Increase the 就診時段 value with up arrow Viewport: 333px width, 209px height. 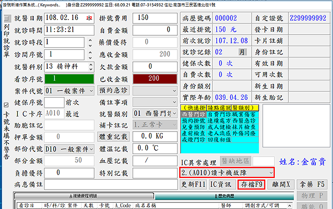pos(90,40)
